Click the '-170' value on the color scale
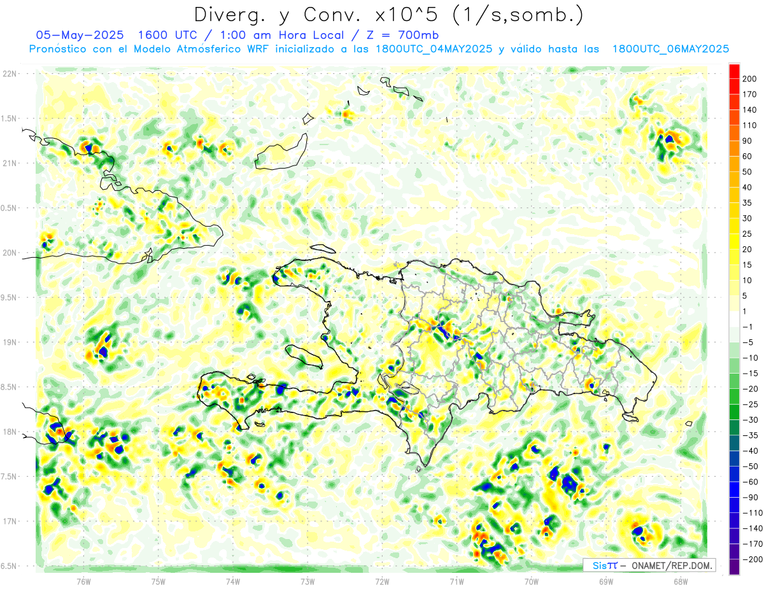Screen dimensions: 764x590 tap(752, 544)
